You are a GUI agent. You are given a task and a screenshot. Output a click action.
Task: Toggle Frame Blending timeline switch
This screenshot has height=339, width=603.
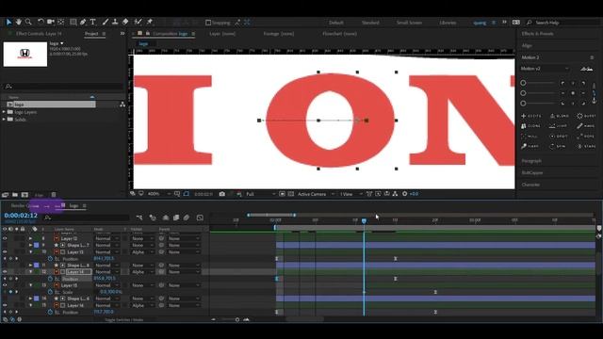pyautogui.click(x=176, y=218)
